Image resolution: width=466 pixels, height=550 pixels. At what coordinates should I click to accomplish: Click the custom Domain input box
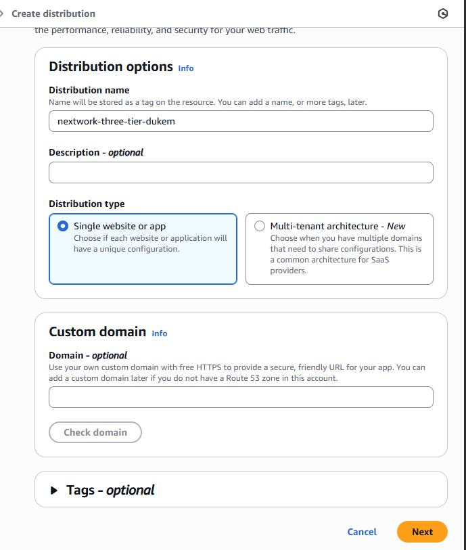point(240,397)
